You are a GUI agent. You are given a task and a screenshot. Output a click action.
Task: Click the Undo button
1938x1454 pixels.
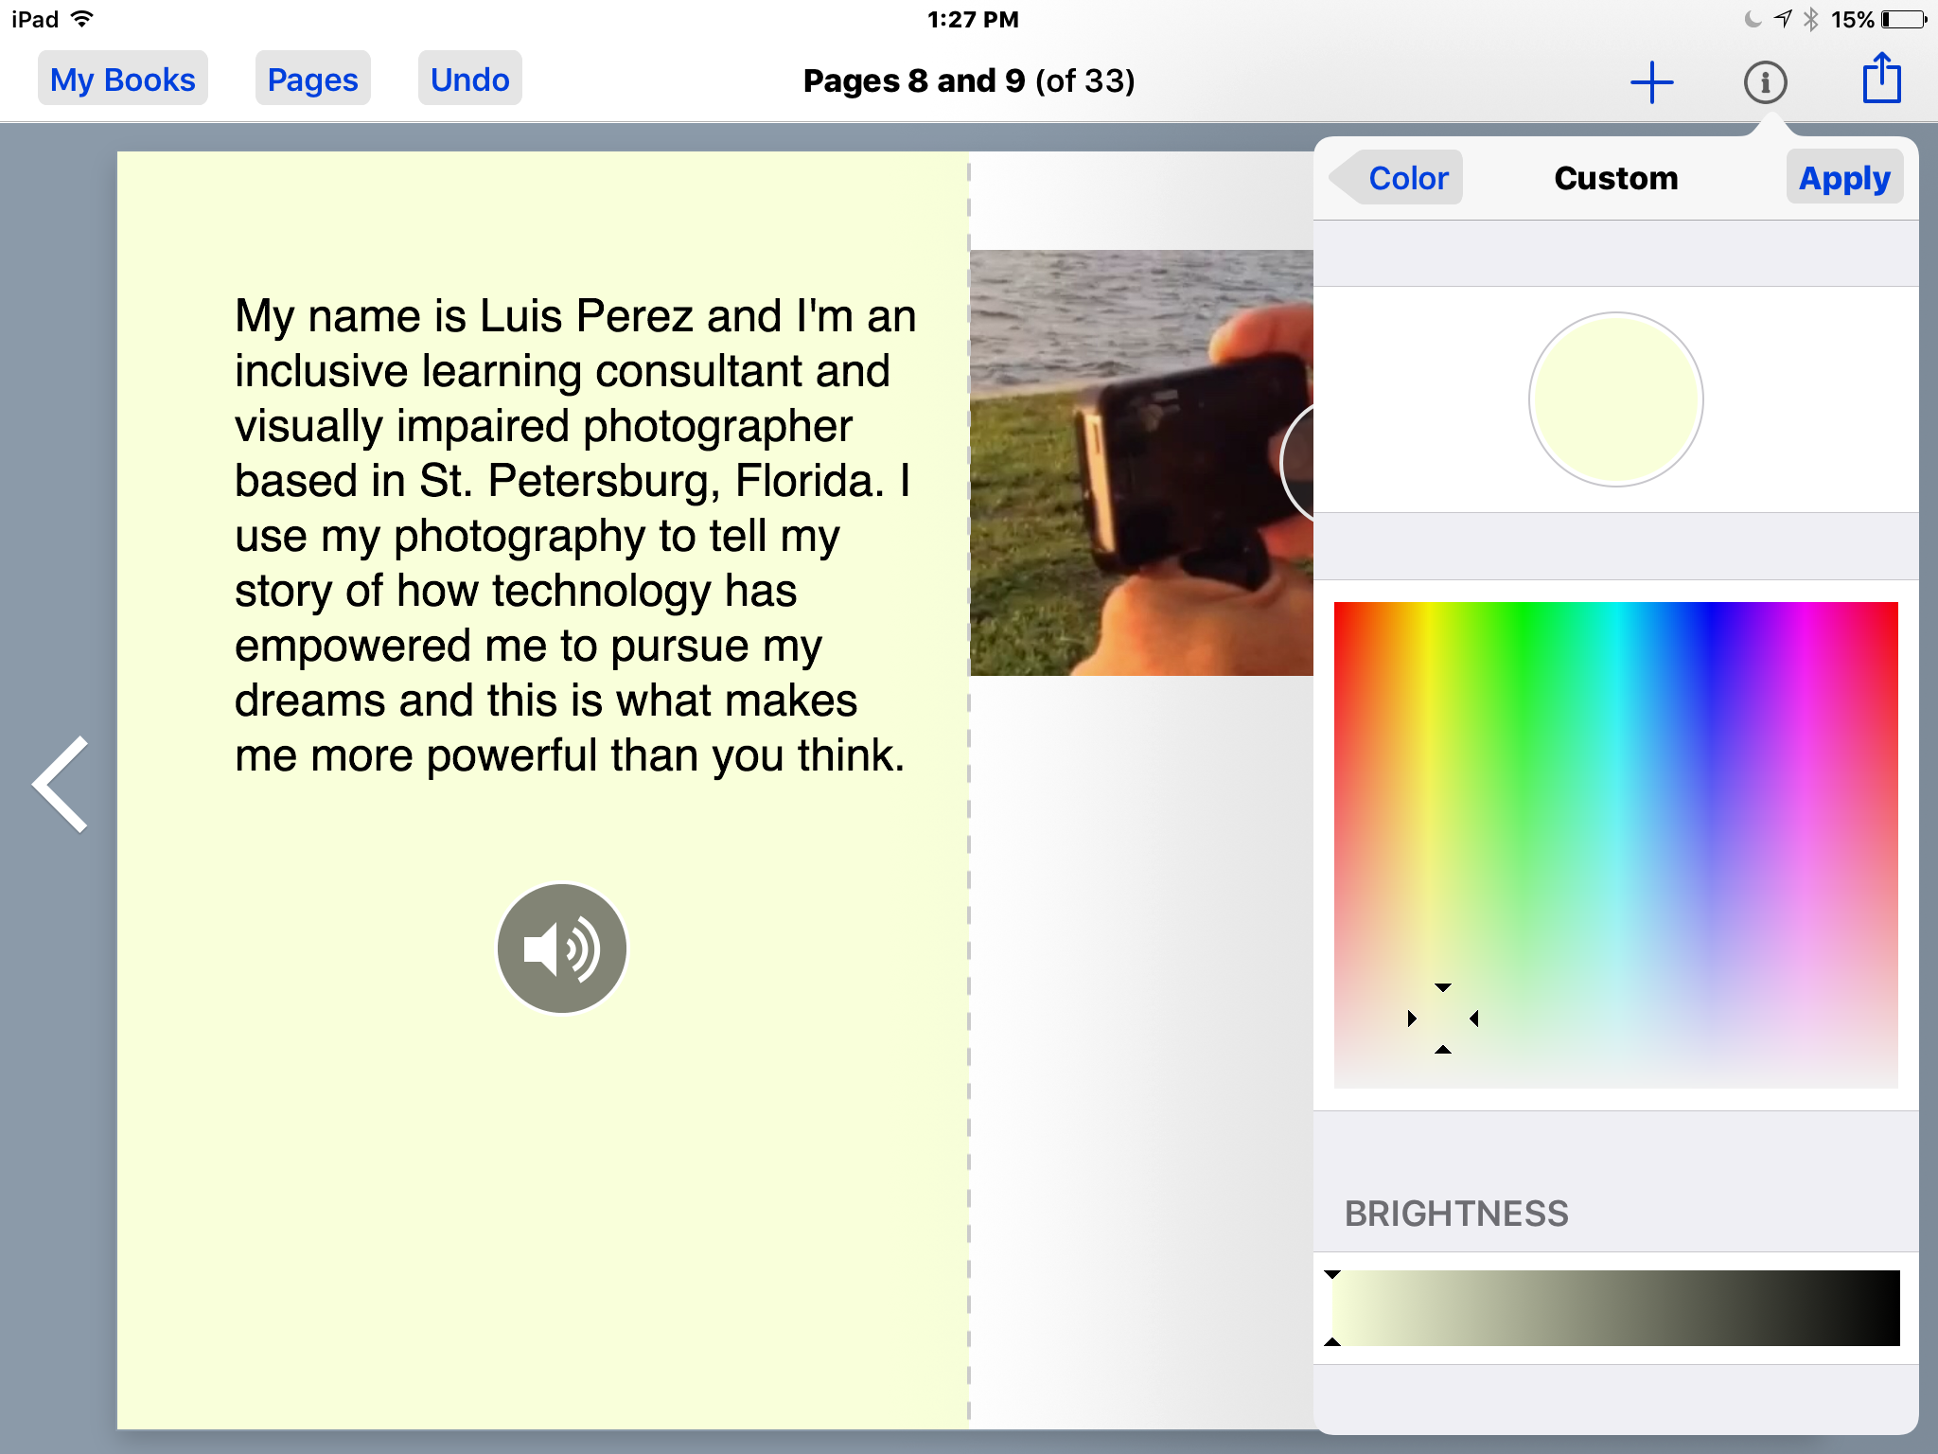469,79
